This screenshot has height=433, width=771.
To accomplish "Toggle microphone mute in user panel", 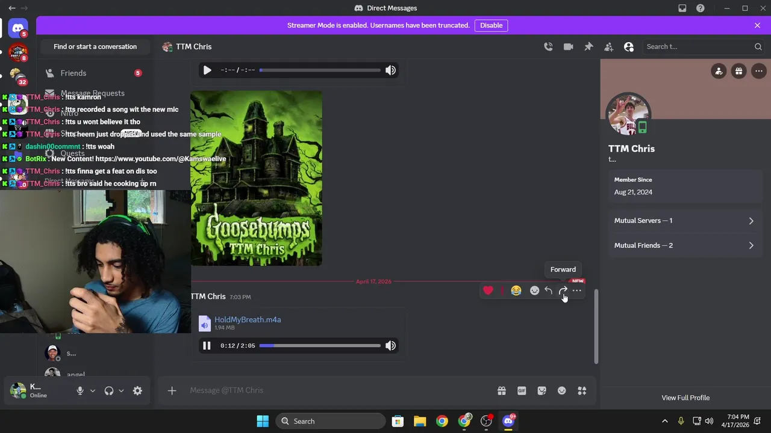I will [80, 391].
